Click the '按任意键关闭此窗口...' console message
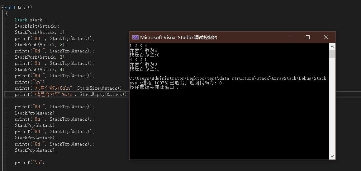The width and height of the screenshot is (361, 171). pyautogui.click(x=155, y=88)
